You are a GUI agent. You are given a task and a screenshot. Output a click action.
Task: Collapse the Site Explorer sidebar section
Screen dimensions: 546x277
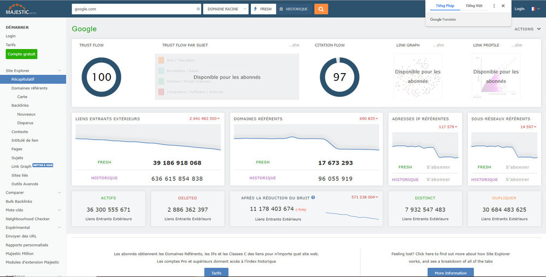click(x=59, y=71)
